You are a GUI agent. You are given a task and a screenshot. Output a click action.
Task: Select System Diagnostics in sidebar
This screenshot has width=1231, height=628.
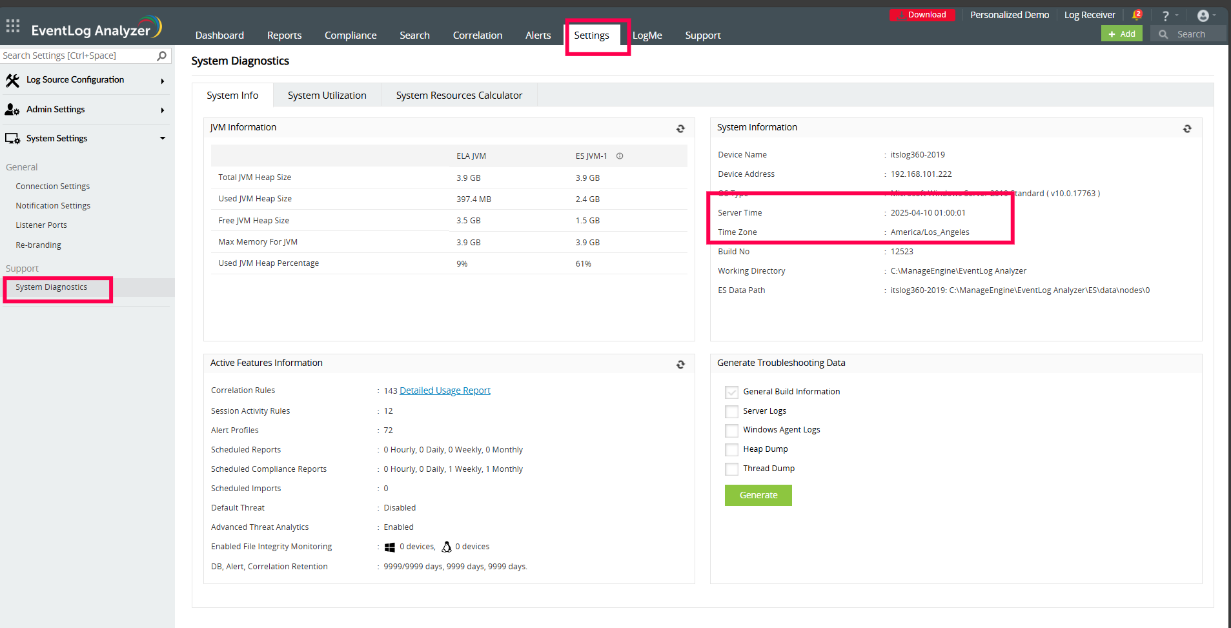[x=52, y=287]
